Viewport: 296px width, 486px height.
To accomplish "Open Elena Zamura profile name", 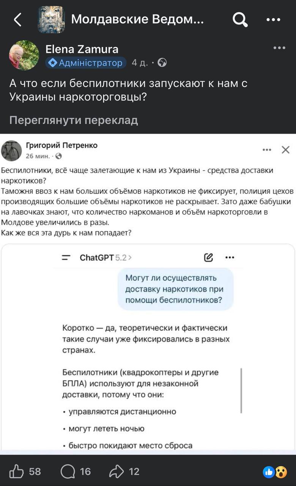I will click(x=82, y=49).
